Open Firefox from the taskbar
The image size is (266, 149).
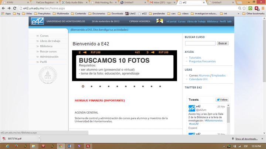click(x=16, y=146)
